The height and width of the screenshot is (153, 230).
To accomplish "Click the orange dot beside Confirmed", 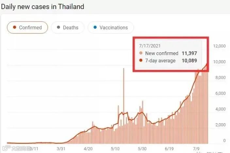I will 14,27.
